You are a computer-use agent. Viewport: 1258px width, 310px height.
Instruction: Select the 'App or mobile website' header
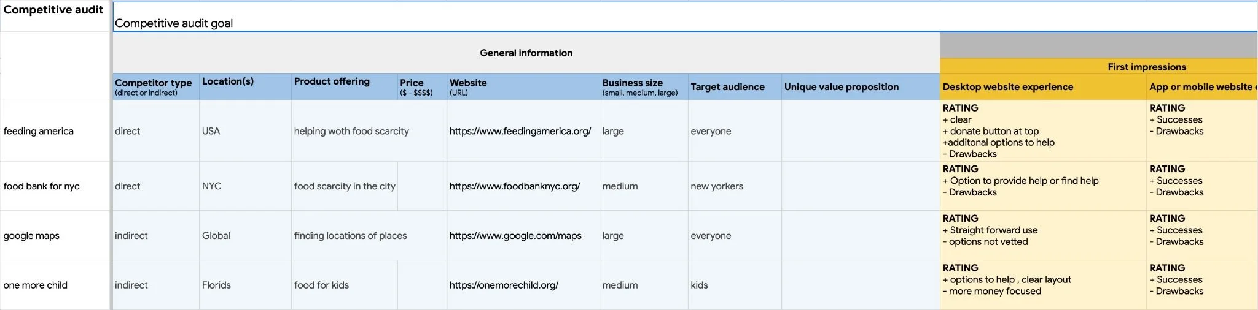click(1202, 87)
